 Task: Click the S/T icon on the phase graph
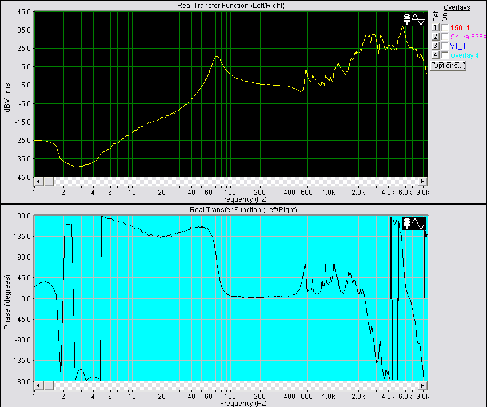(406, 224)
